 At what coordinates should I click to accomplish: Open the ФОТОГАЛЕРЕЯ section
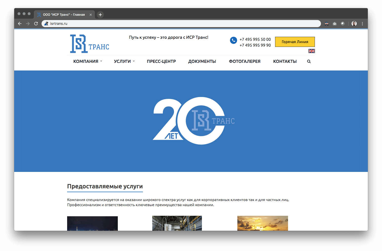tap(244, 61)
